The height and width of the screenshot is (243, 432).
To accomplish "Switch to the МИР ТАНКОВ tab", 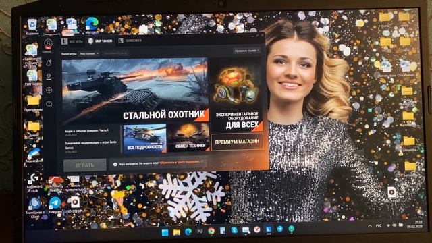I will [x=101, y=41].
